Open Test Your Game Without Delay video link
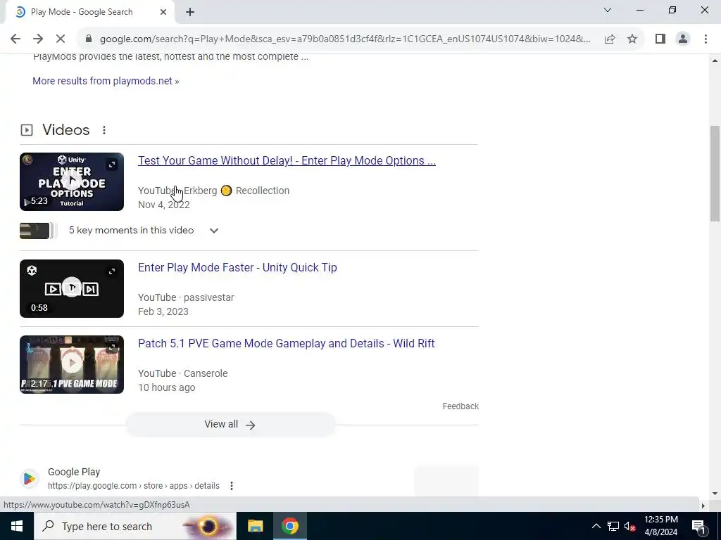721x540 pixels. pyautogui.click(x=287, y=161)
